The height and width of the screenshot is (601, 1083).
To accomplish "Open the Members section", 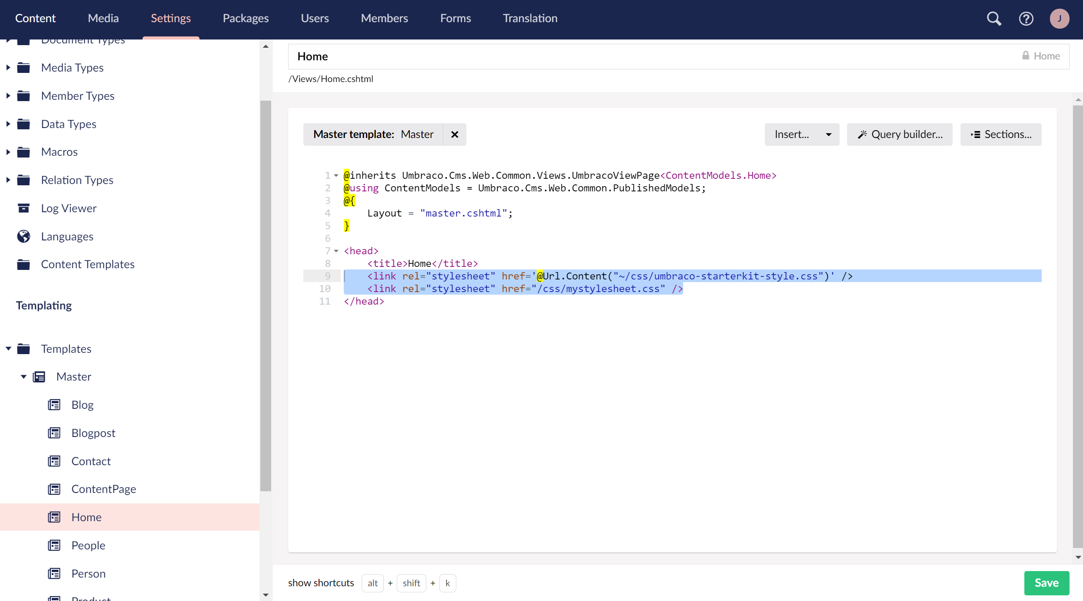I will (384, 18).
